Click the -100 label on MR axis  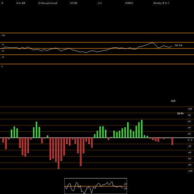pyautogui.click(x=190, y=171)
